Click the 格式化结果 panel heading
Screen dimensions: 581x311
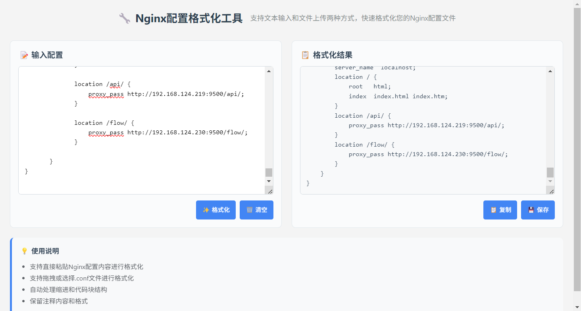coord(333,55)
